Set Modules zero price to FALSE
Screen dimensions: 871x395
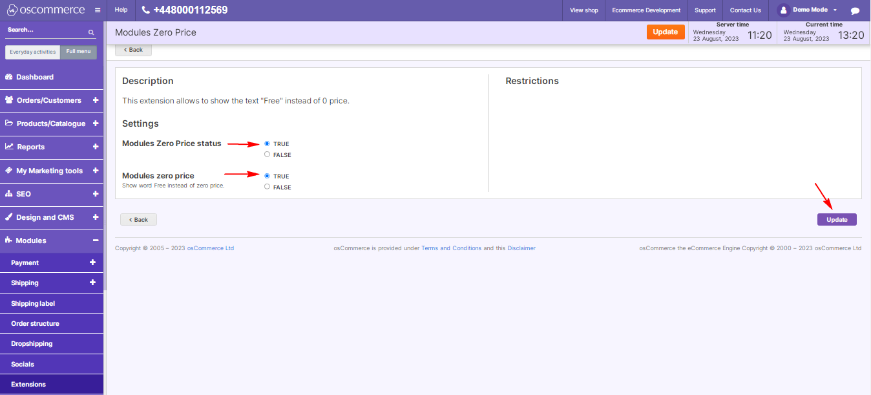(x=267, y=187)
